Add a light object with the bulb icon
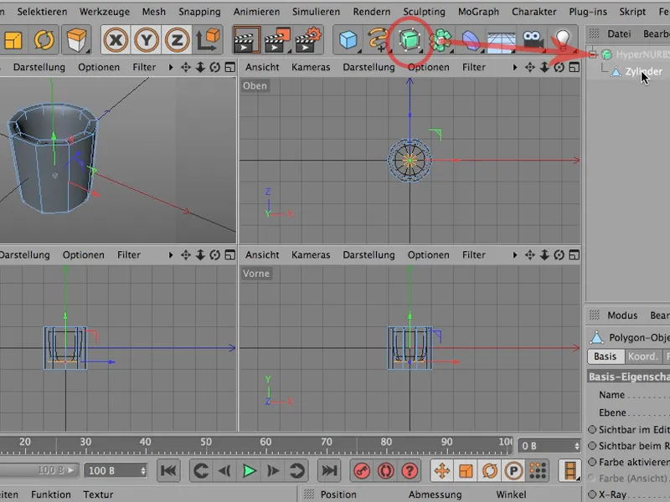This screenshot has height=502, width=670. click(563, 40)
